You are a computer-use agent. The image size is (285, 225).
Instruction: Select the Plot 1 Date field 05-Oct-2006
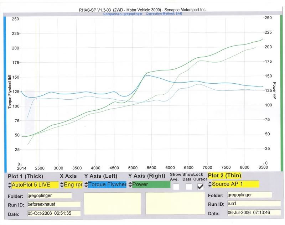53,213
